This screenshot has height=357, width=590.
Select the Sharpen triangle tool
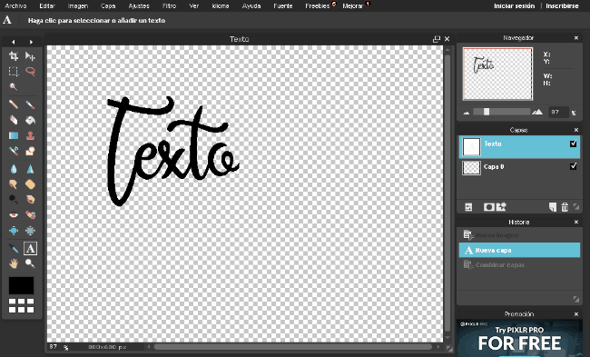pos(30,169)
